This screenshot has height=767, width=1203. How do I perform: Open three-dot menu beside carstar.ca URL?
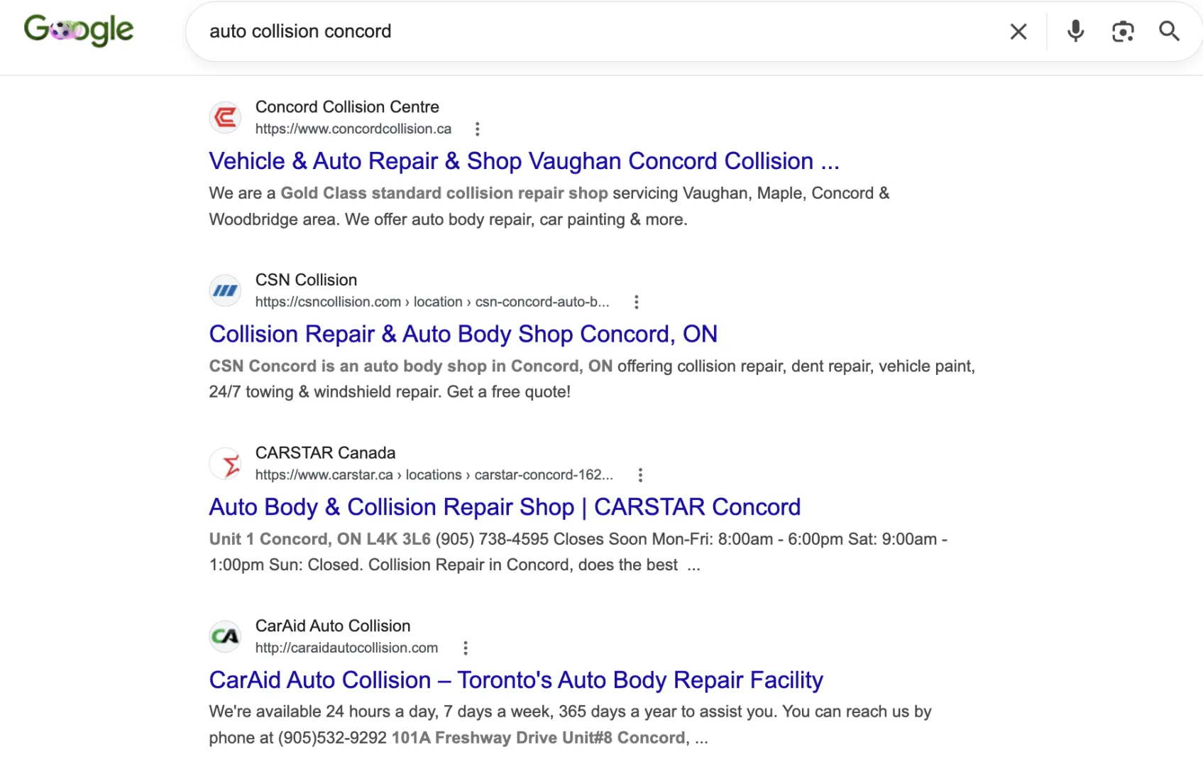[640, 475]
